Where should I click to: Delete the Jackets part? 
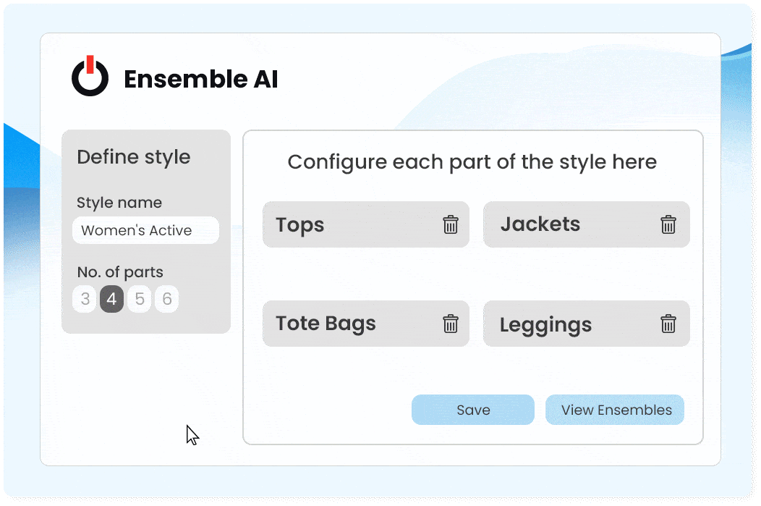(x=668, y=224)
